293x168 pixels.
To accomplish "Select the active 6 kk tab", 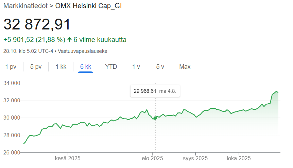I will pos(86,67).
